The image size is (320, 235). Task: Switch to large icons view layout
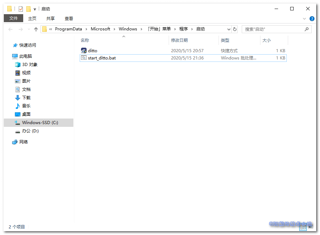310,227
